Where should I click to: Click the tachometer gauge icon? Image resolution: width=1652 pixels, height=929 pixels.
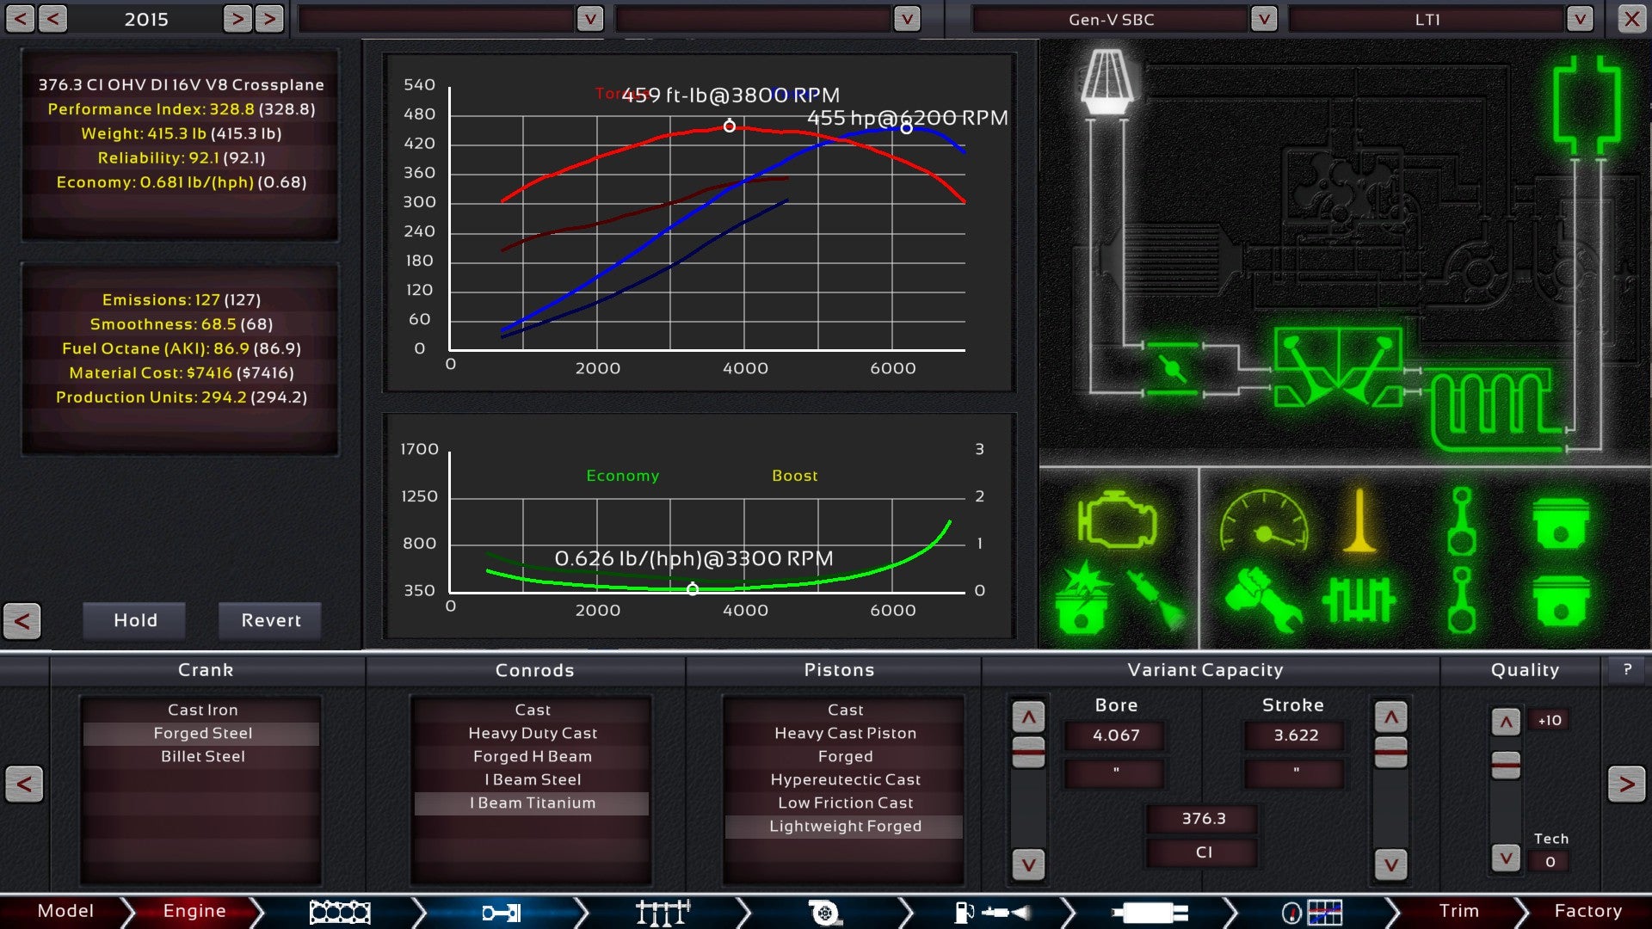pyautogui.click(x=1263, y=521)
